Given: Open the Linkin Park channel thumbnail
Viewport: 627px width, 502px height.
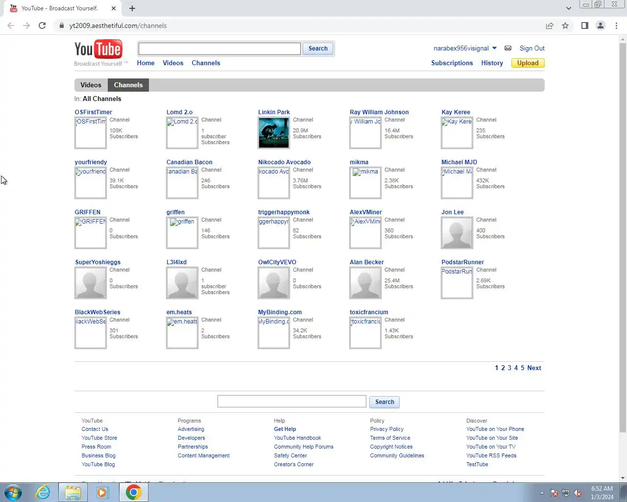Looking at the screenshot, I should 274,133.
